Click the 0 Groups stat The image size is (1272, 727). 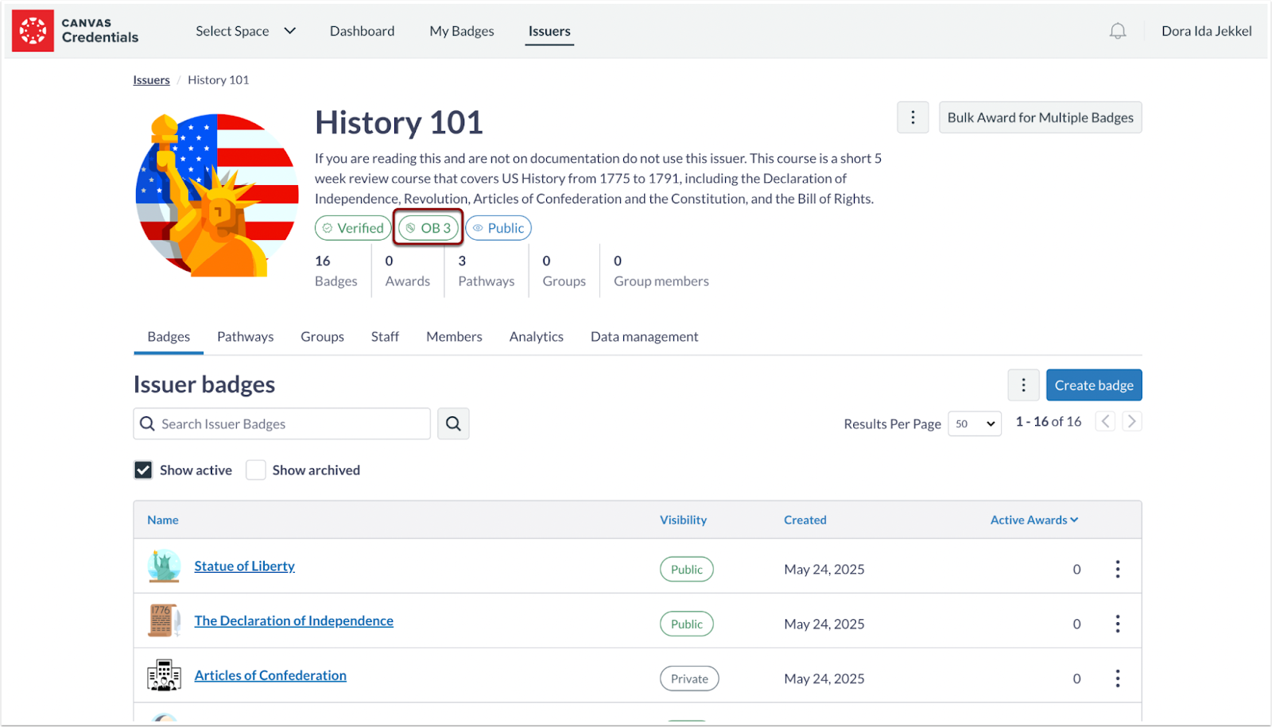click(564, 271)
